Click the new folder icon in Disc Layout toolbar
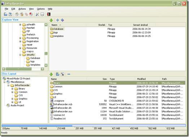189x137 pixels. [x=58, y=74]
